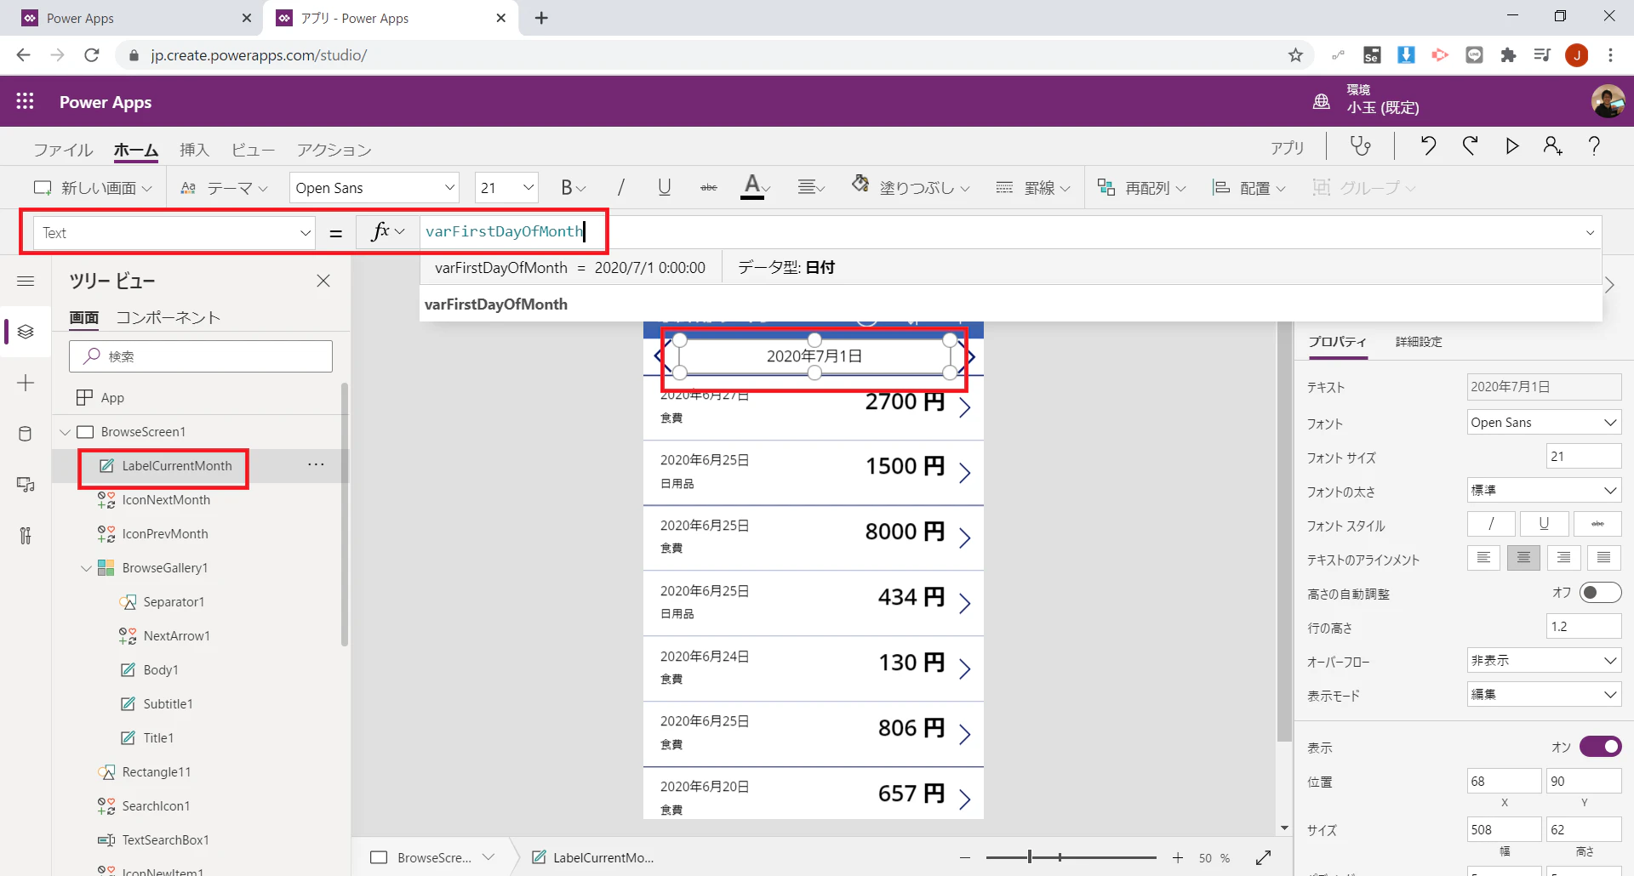Open the font size 21 dropdown
Screen dimensions: 1634x876
(507, 188)
